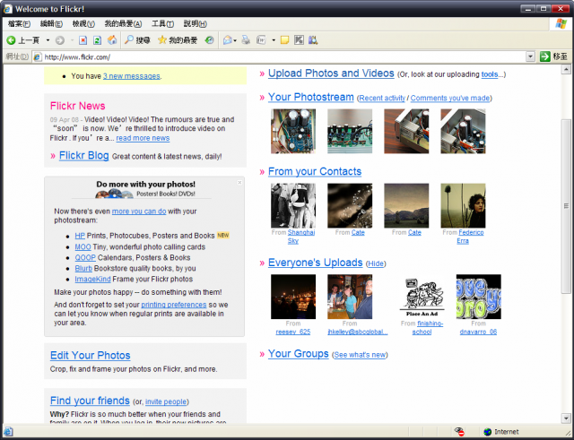Open the 我的最愛 favorites star button
This screenshot has height=440, width=574.
(x=178, y=40)
